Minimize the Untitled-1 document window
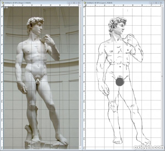The height and width of the screenshot is (151, 165). coord(69,3)
